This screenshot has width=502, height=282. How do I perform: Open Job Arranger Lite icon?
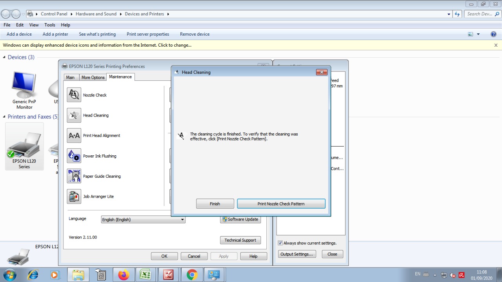coord(74,196)
